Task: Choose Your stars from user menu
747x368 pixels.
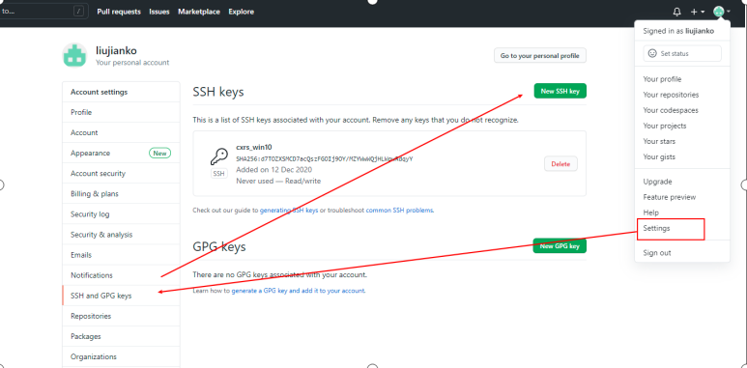Action: pos(682,141)
